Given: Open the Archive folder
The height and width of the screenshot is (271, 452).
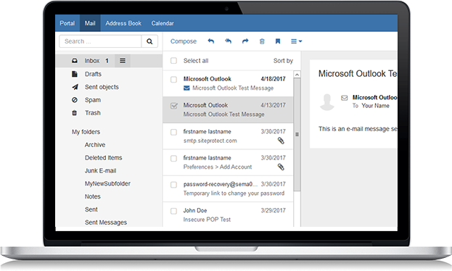Looking at the screenshot, I should pyautogui.click(x=95, y=145).
